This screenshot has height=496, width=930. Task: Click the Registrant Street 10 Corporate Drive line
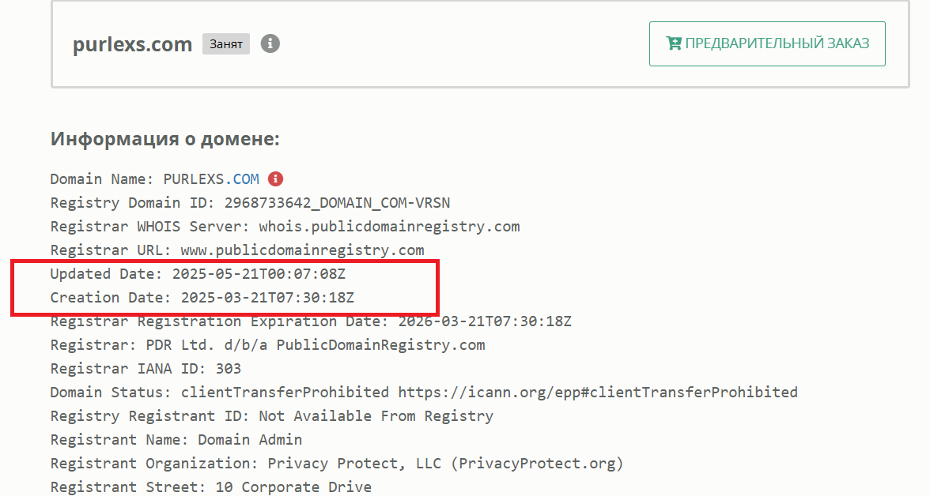click(x=210, y=487)
